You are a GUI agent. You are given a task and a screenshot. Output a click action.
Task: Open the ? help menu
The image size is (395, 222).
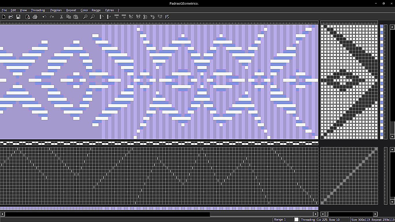point(118,10)
